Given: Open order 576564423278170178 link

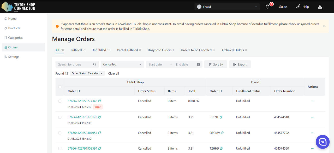Looking at the screenshot, I should click(x=82, y=117).
